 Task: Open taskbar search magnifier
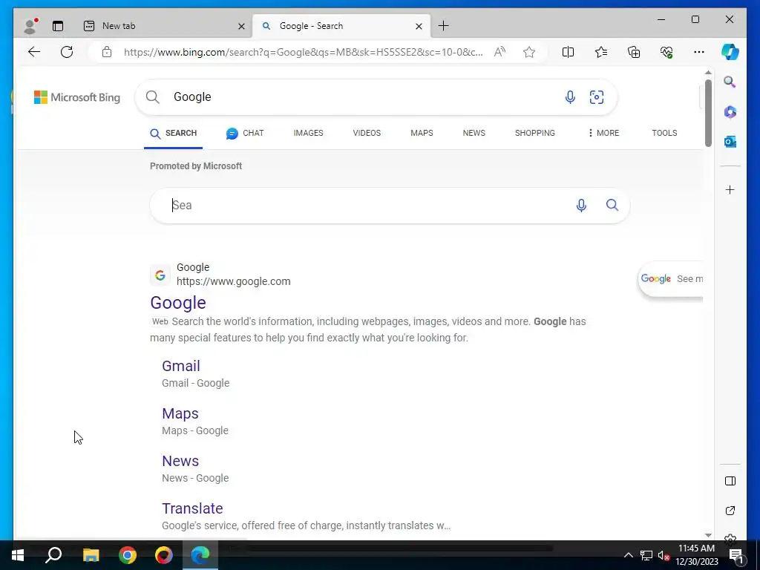tap(53, 555)
